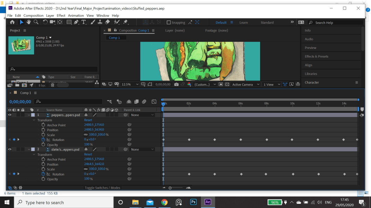Image resolution: width=371 pixels, height=208 pixels.
Task: Switch to the Learn workspace
Action: click(244, 22)
